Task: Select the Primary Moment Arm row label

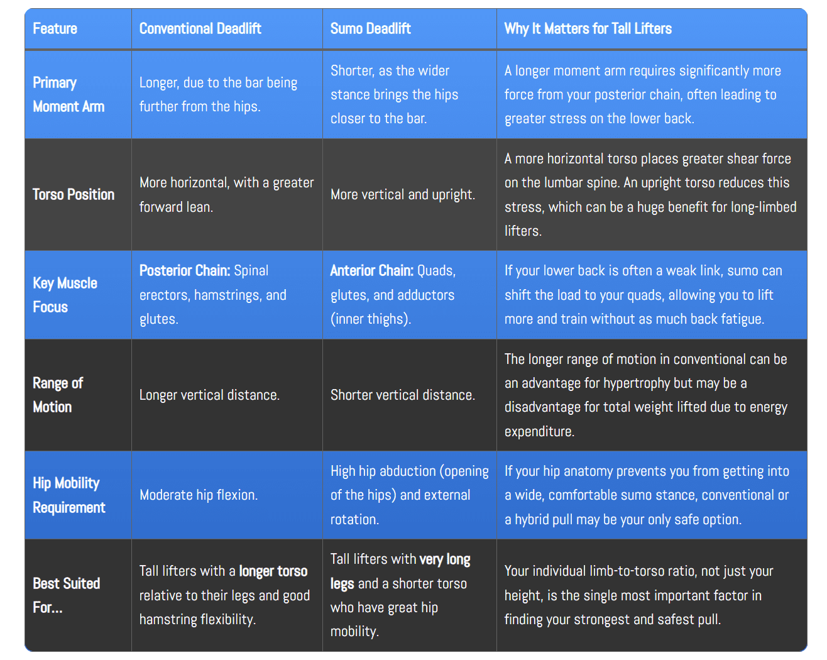Action: 68,95
